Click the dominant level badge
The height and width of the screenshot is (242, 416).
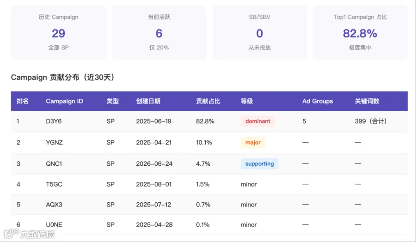257,121
